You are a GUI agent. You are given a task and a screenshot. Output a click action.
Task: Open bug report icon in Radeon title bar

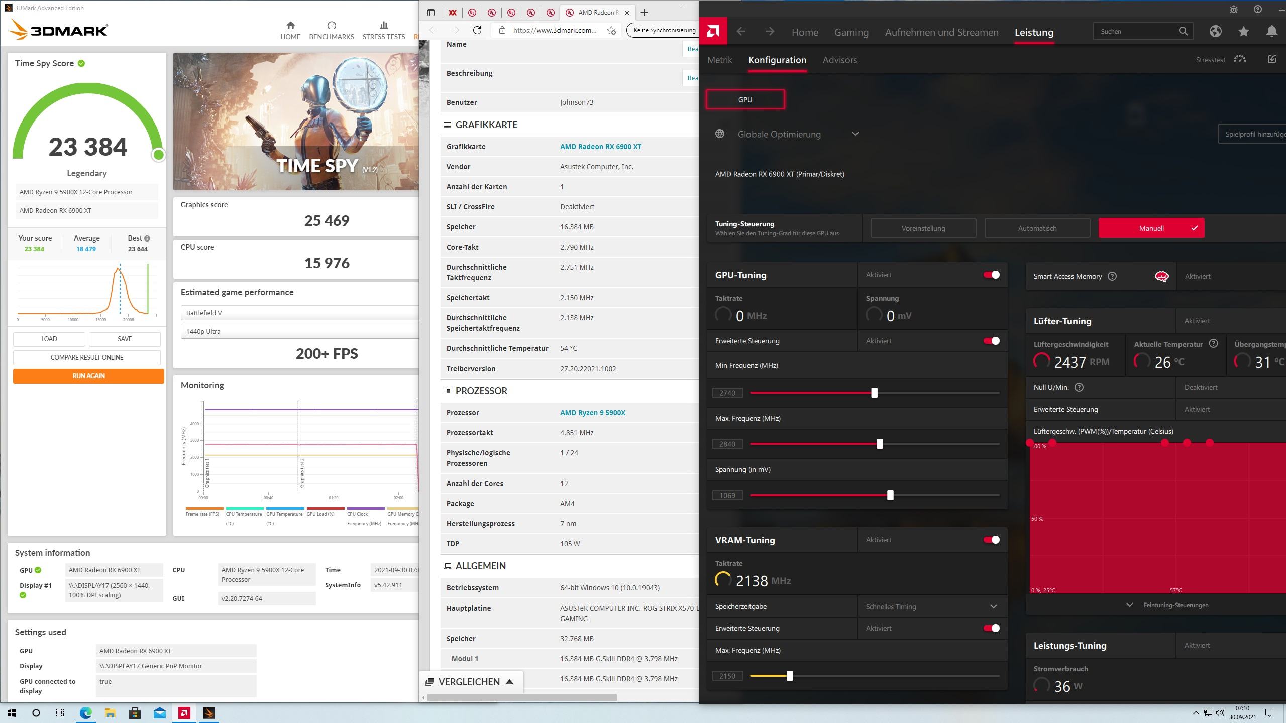[1234, 9]
